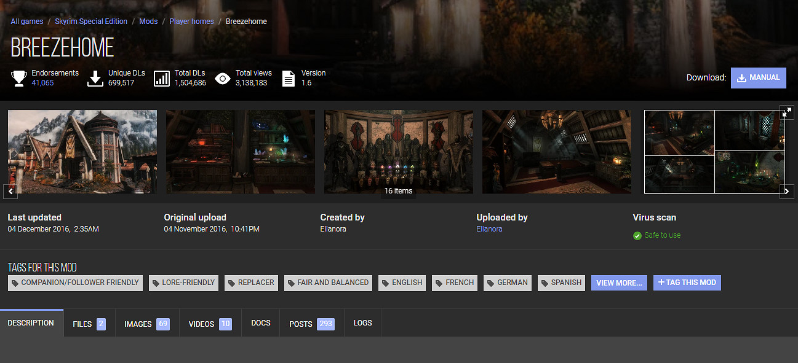Open the Breezehome exterior thumbnail

click(x=82, y=152)
